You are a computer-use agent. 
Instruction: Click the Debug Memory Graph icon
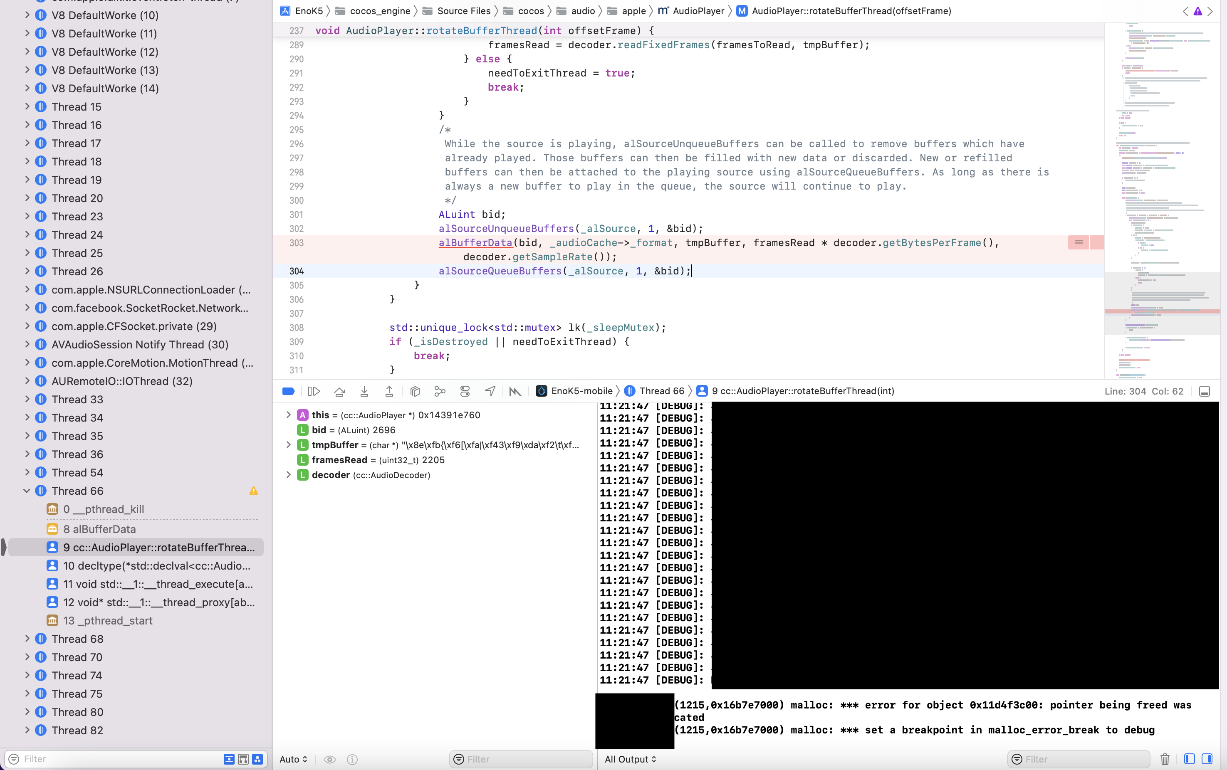[x=440, y=391]
